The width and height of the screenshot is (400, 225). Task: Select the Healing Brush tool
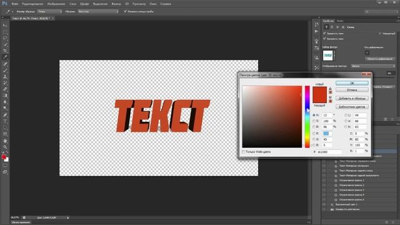pyautogui.click(x=5, y=64)
